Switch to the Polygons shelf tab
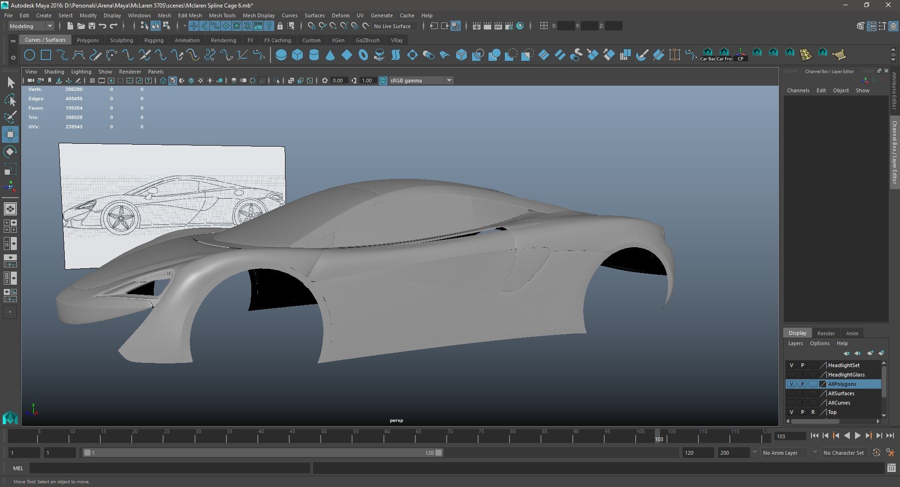900x487 pixels. (x=88, y=40)
